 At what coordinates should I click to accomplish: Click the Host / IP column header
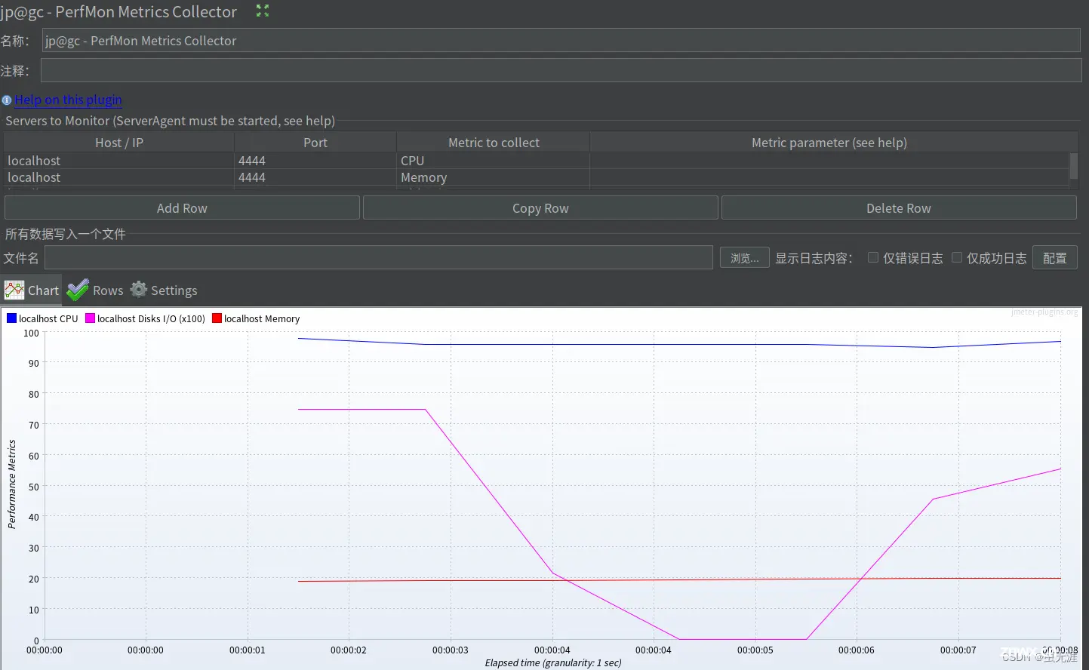[119, 143]
